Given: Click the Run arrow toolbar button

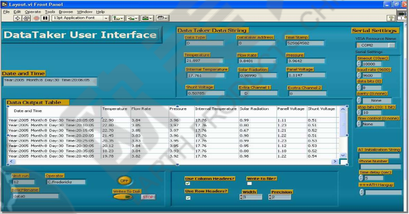Looking at the screenshot, I should point(18,18).
